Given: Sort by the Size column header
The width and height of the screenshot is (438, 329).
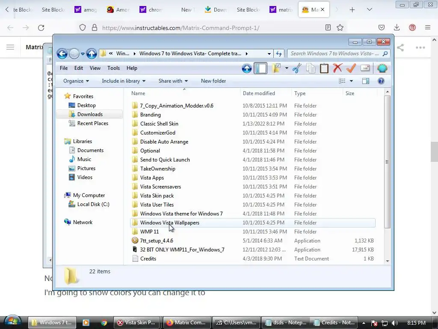Looking at the screenshot, I should point(360,93).
